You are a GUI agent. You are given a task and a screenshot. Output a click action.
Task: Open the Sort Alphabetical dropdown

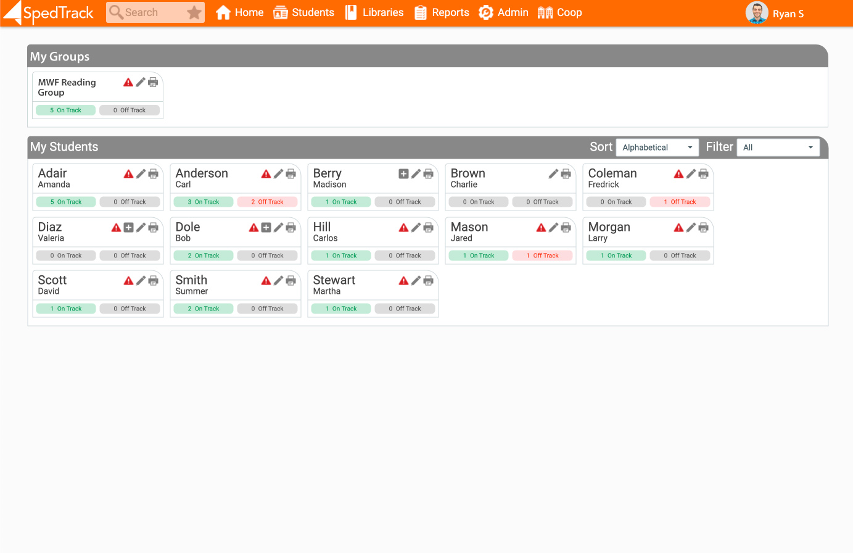(657, 148)
